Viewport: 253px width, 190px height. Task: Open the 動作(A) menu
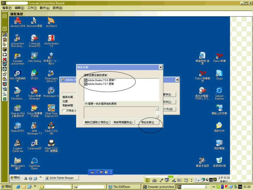point(45,8)
